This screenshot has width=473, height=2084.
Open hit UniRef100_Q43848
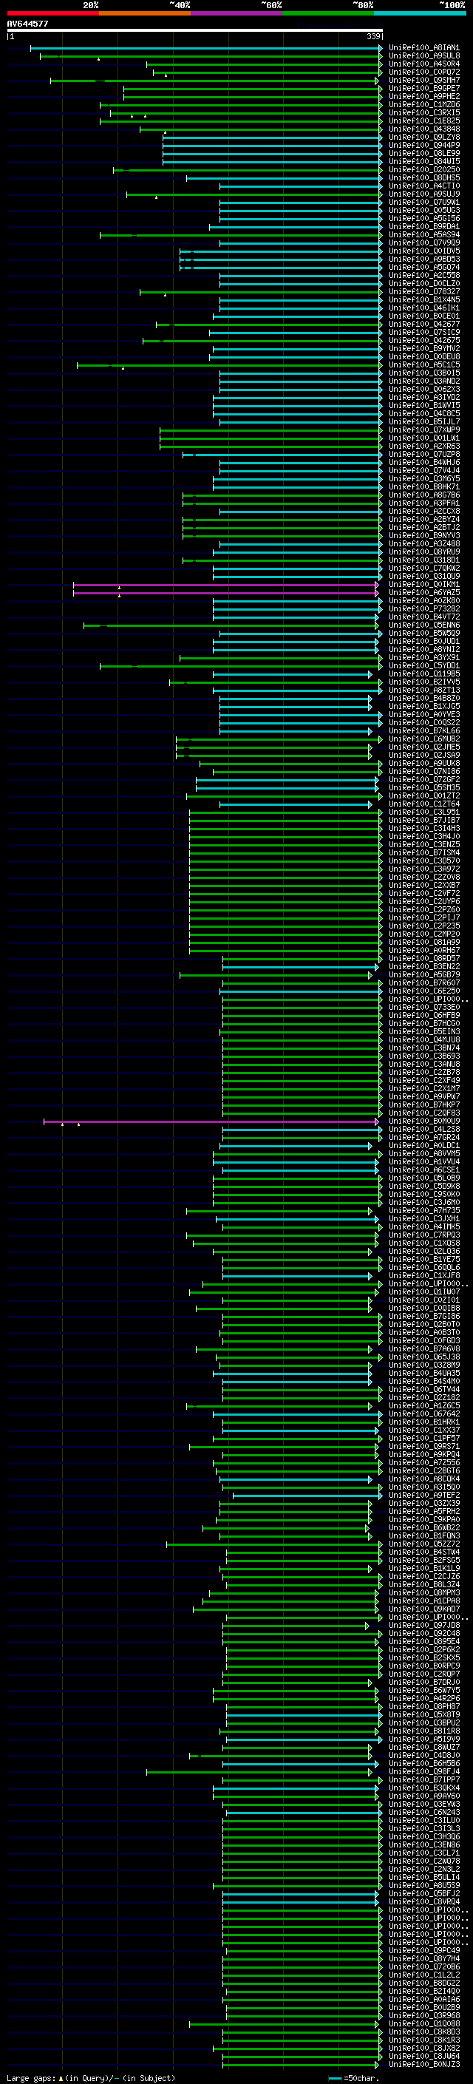(x=424, y=129)
